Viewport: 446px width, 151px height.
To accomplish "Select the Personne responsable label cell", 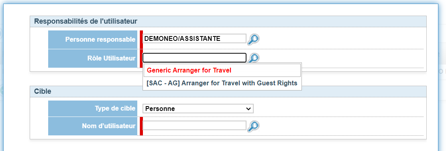I will pos(93,40).
